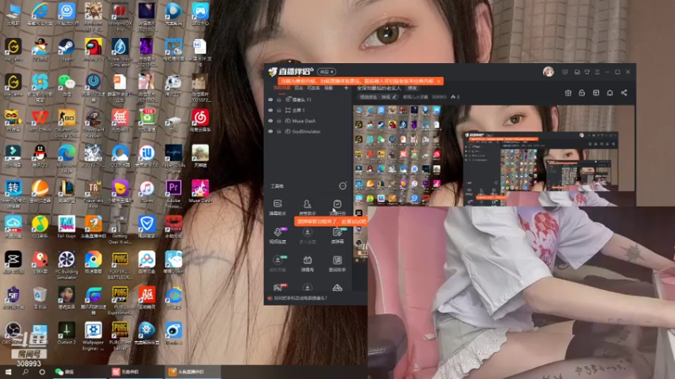The image size is (675, 379).
Task: Toggle visibility of camera 11 source
Action: click(270, 99)
